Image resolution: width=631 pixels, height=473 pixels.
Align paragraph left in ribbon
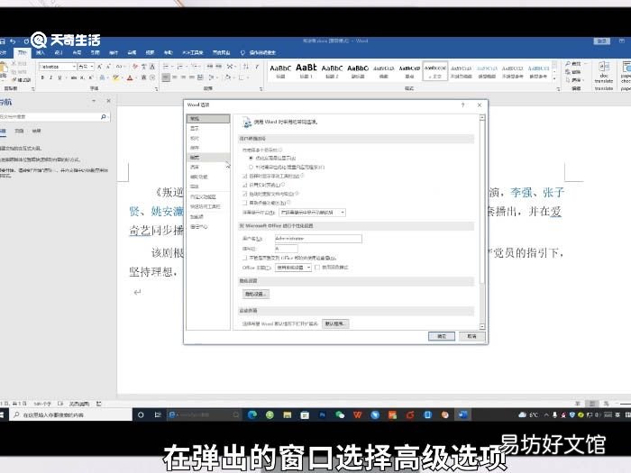[x=166, y=77]
